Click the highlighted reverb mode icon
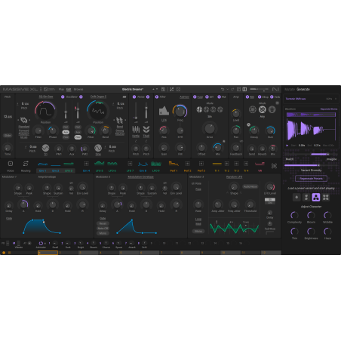Screen dimensions: 341x341 point(262,109)
